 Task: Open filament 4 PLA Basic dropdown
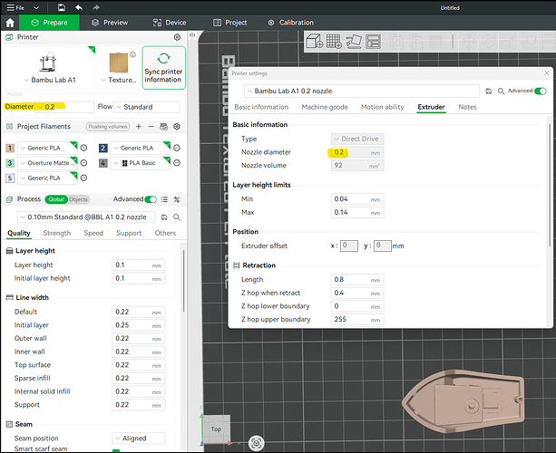(141, 163)
